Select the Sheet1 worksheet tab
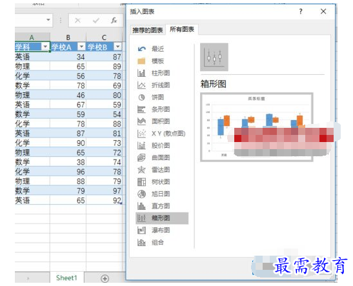This screenshot has height=286, width=353. pyautogui.click(x=66, y=278)
